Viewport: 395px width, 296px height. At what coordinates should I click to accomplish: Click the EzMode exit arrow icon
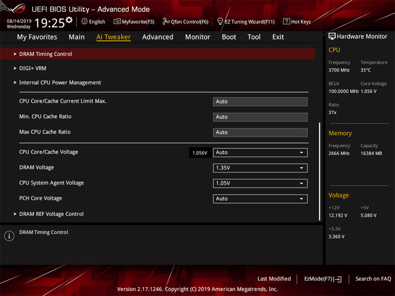(x=338, y=279)
